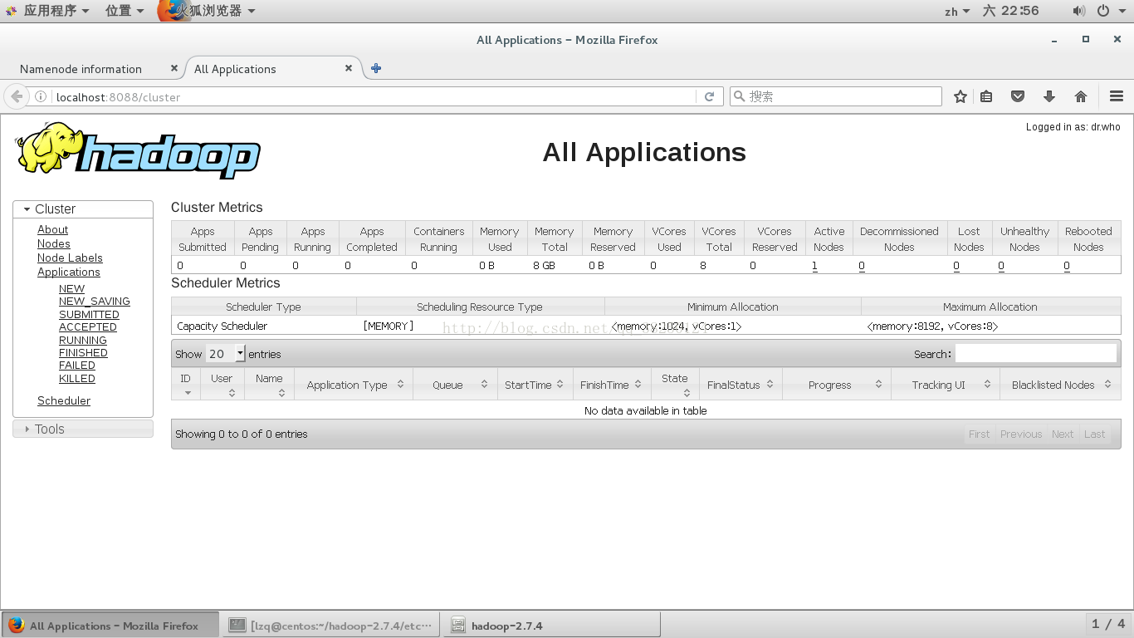The image size is (1134, 638).
Task: Filter applications by NEW state
Action: point(72,289)
